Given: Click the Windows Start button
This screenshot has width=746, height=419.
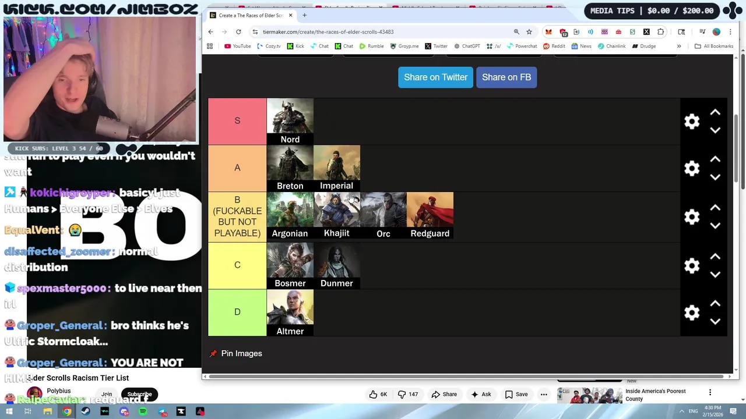Looking at the screenshot, I should tap(9, 411).
